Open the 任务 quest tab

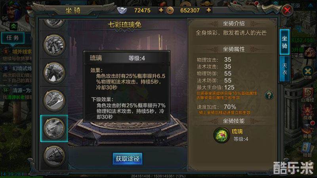(x=13, y=38)
